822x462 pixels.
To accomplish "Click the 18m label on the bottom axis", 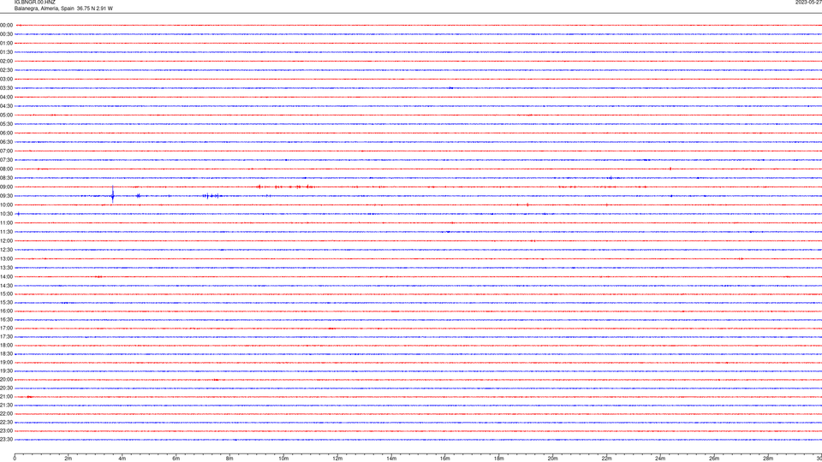I will (x=498, y=459).
